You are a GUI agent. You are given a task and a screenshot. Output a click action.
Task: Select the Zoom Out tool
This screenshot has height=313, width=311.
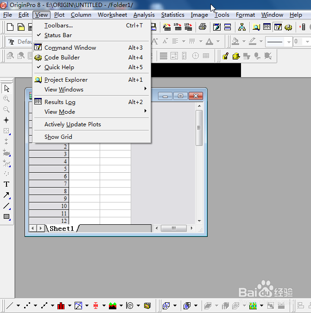[x=6, y=110]
